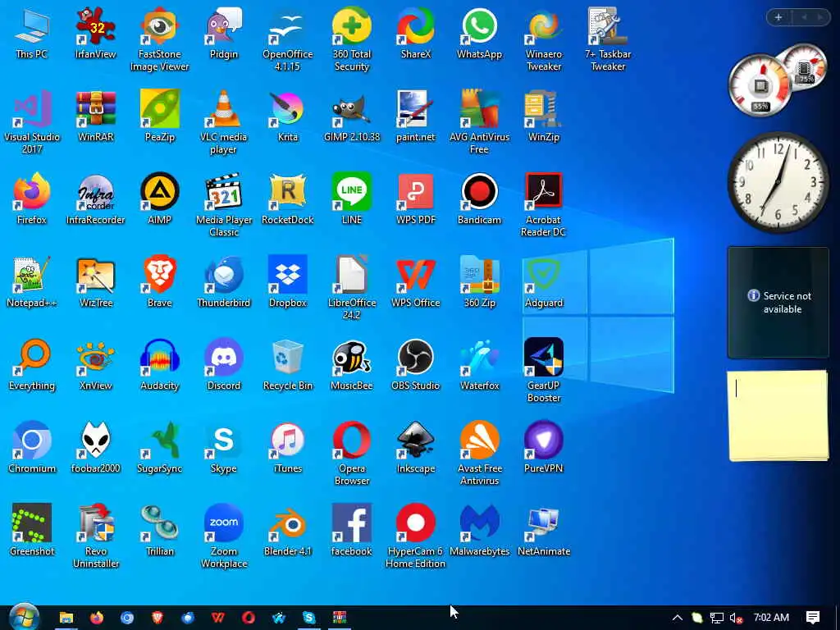
Task: Show hidden system tray icons
Action: (x=677, y=618)
